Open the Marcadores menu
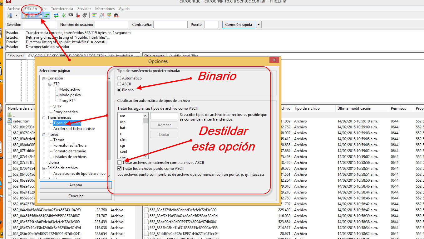The height and width of the screenshot is (239, 424). click(105, 9)
